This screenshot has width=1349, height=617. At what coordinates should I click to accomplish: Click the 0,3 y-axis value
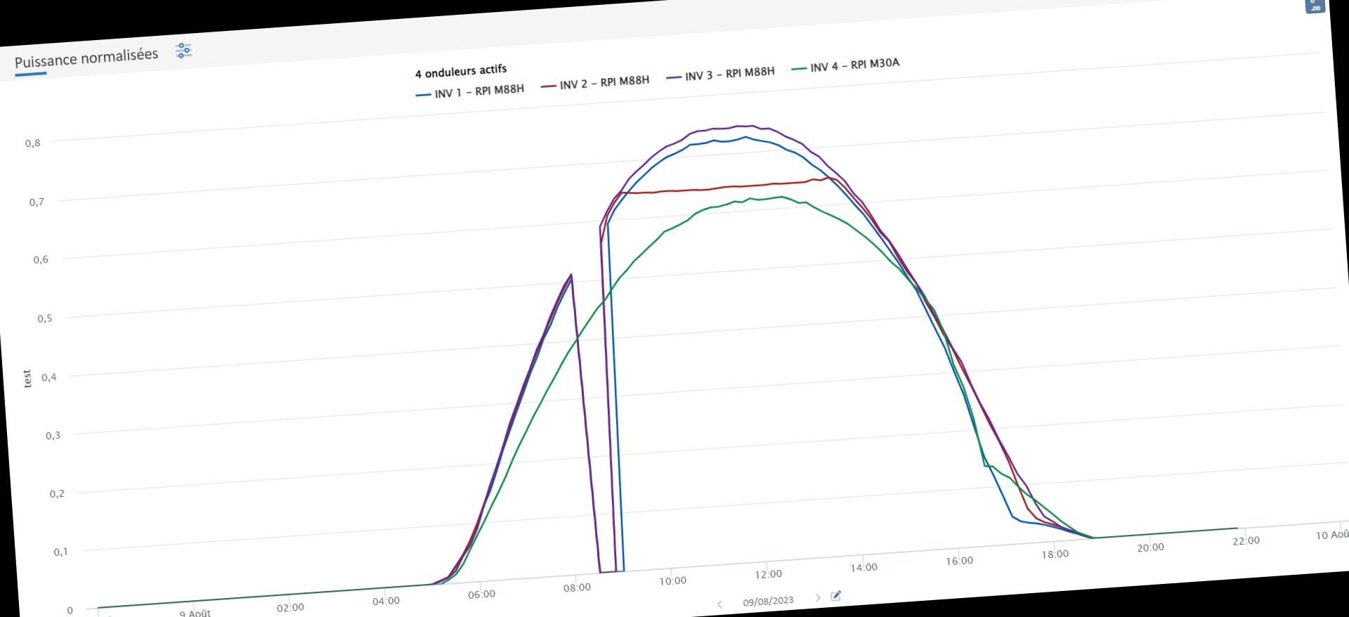tap(53, 436)
